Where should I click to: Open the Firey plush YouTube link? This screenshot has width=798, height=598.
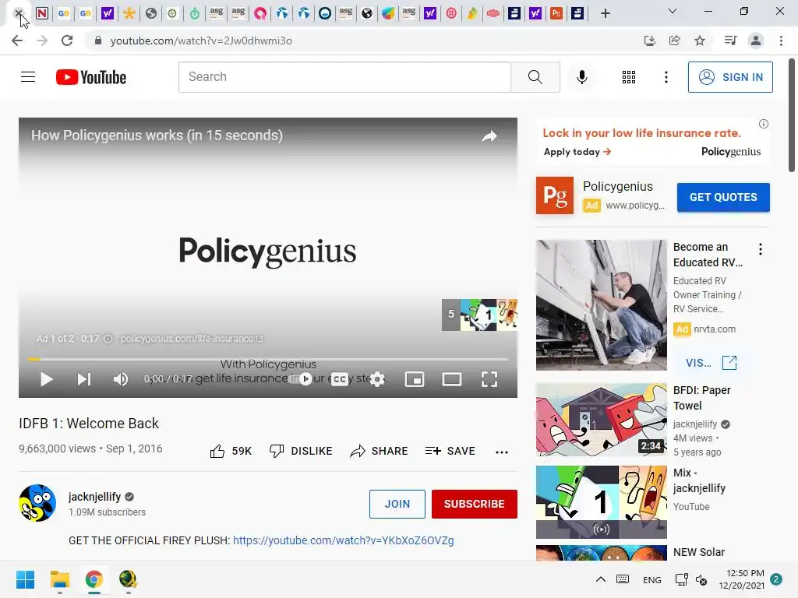(x=343, y=540)
